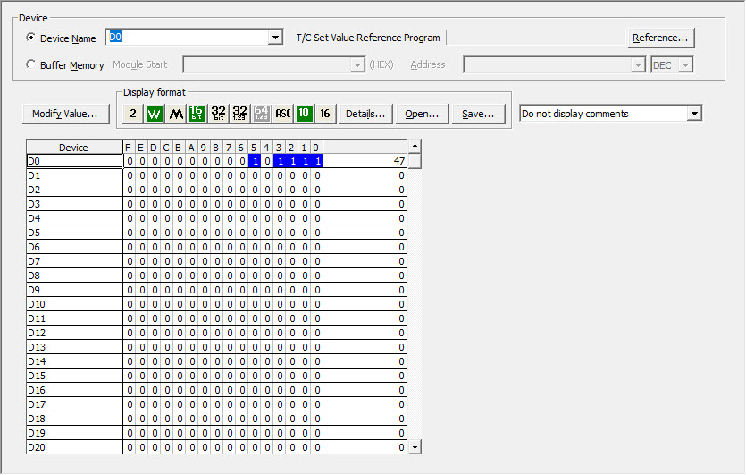The image size is (746, 475).
Task: Click bit 0 cell of row D13
Action: [x=317, y=347]
